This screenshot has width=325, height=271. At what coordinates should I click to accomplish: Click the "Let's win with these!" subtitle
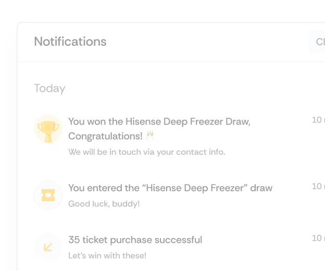[107, 255]
